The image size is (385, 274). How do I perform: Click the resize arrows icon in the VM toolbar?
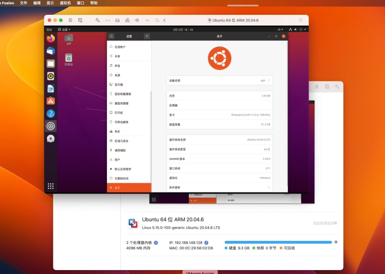click(x=107, y=20)
